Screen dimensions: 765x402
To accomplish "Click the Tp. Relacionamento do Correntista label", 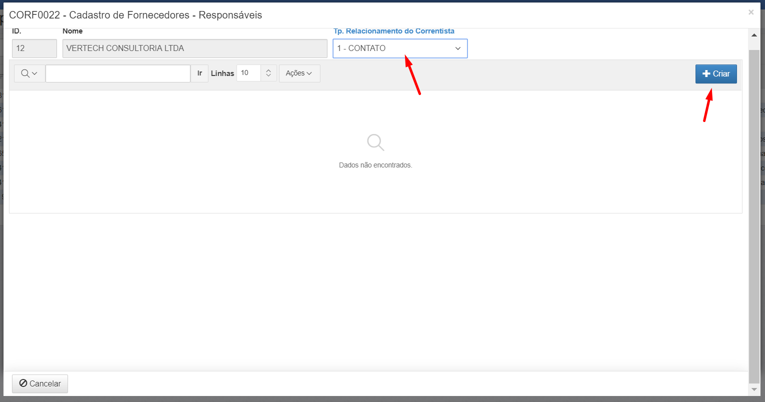I will (x=394, y=31).
